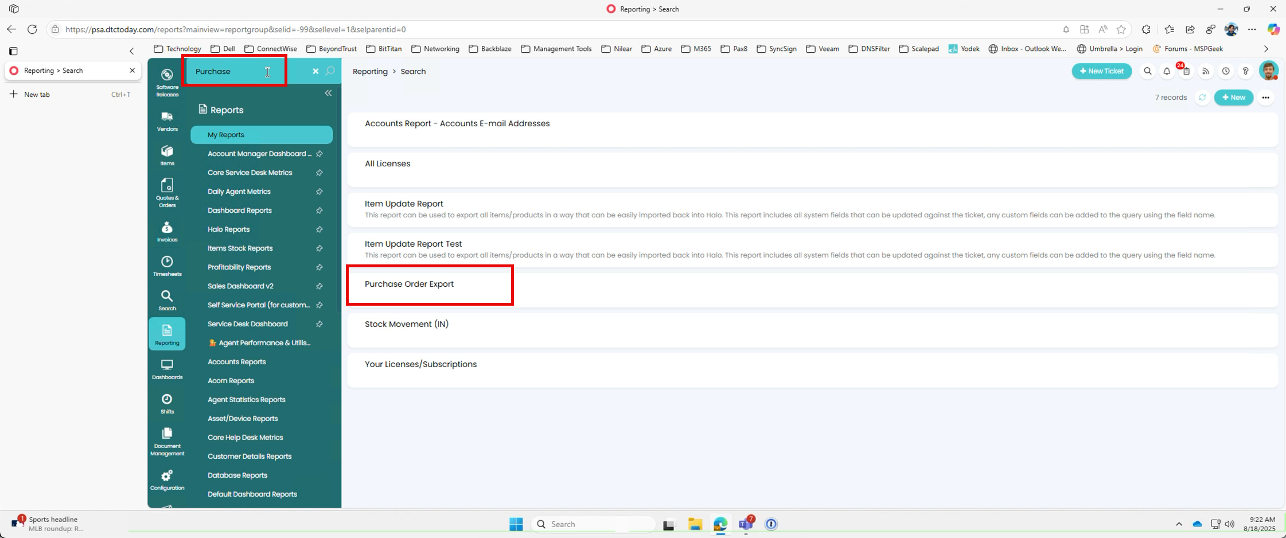Viewport: 1286px width, 538px height.
Task: Select Accounts Reports in report tree
Action: click(x=236, y=362)
